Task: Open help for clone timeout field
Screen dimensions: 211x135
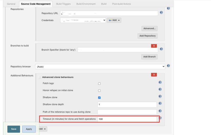Action: click(x=160, y=118)
